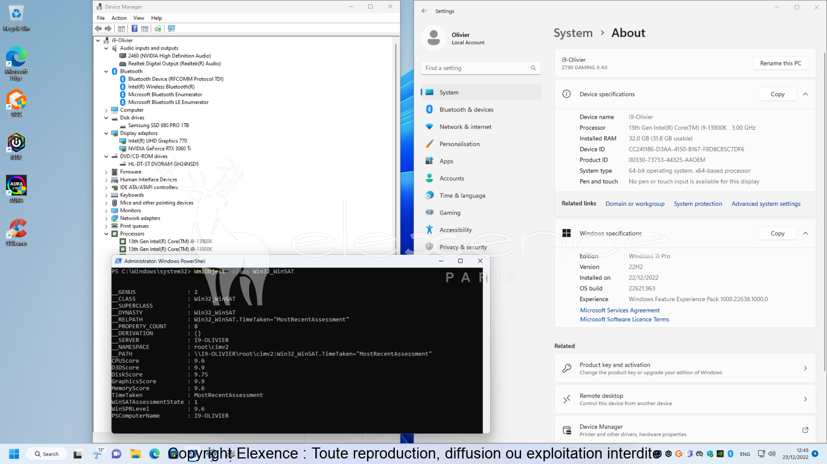Select Samsung SSD 980 PRO 1TB drive
The height and width of the screenshot is (464, 827).
pyautogui.click(x=158, y=125)
